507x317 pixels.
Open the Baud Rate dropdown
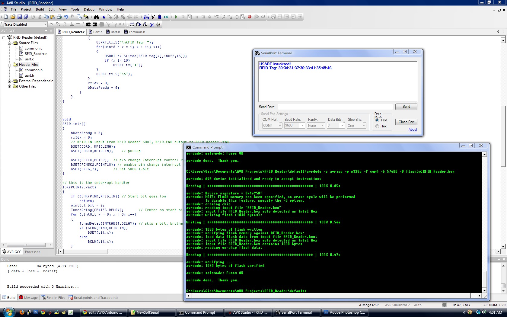295,126
